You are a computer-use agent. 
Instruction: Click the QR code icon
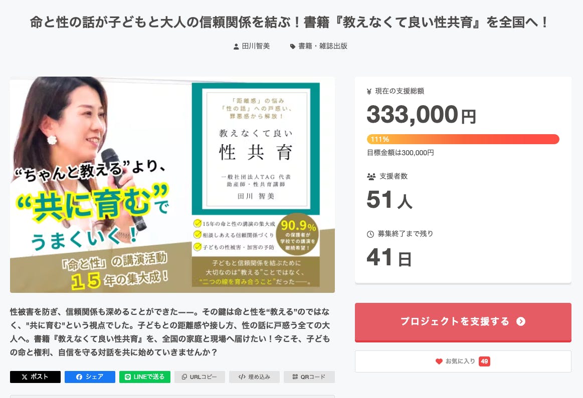295,377
